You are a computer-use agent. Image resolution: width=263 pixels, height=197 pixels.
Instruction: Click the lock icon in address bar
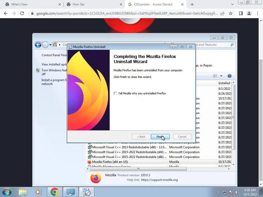[x=32, y=13]
